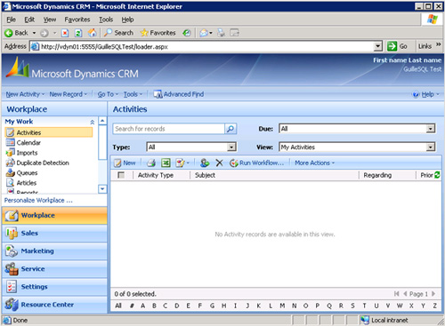Click the Print grid icon in Activities toolbar
This screenshot has height=326, width=445.
tap(151, 163)
